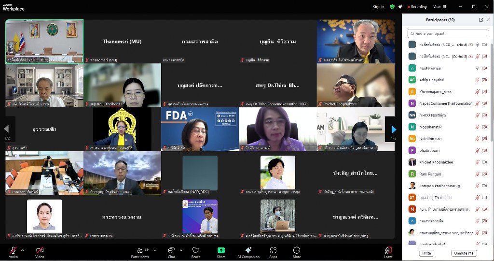Click phattraporn's muted microphone icon
Image resolution: width=494 pixels, height=261 pixels.
(478, 150)
